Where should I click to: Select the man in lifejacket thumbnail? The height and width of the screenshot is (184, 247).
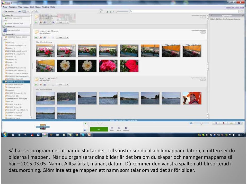[x=192, y=98]
